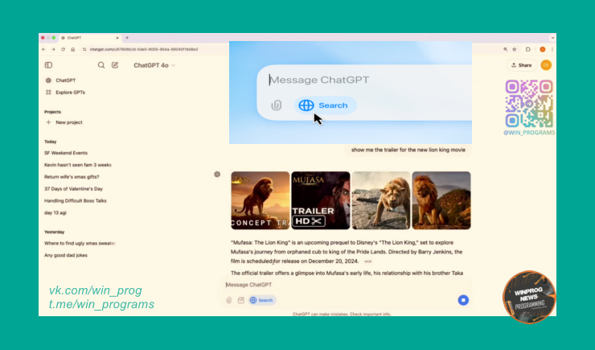Click the Share button
595x350 pixels.
(521, 65)
